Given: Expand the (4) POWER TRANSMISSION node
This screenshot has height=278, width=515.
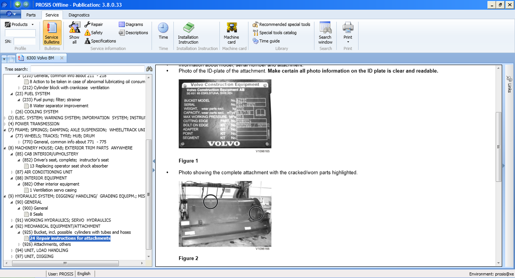Looking at the screenshot, I should [x=5, y=124].
